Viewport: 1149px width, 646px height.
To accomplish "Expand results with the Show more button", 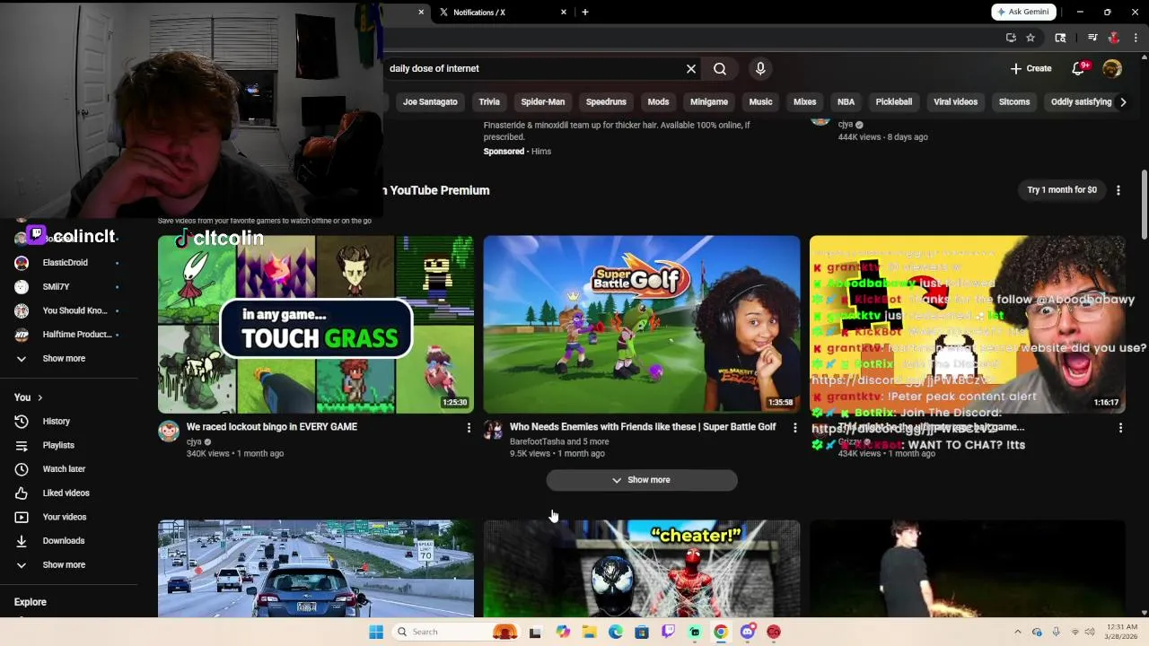I will coord(642,480).
